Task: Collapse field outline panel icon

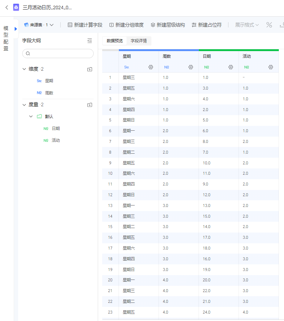Action: coord(90,41)
